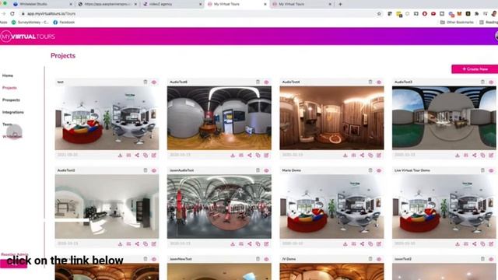
Task: Open the SurveyMonkey bookmark
Action: point(30,23)
